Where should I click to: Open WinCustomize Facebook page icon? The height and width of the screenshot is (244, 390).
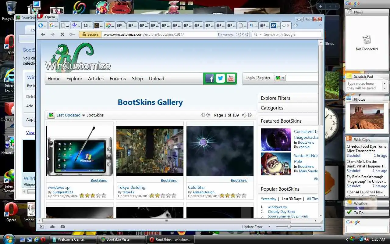pos(210,78)
